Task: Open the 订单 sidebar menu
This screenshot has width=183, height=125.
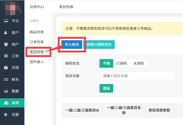Action: [12, 56]
